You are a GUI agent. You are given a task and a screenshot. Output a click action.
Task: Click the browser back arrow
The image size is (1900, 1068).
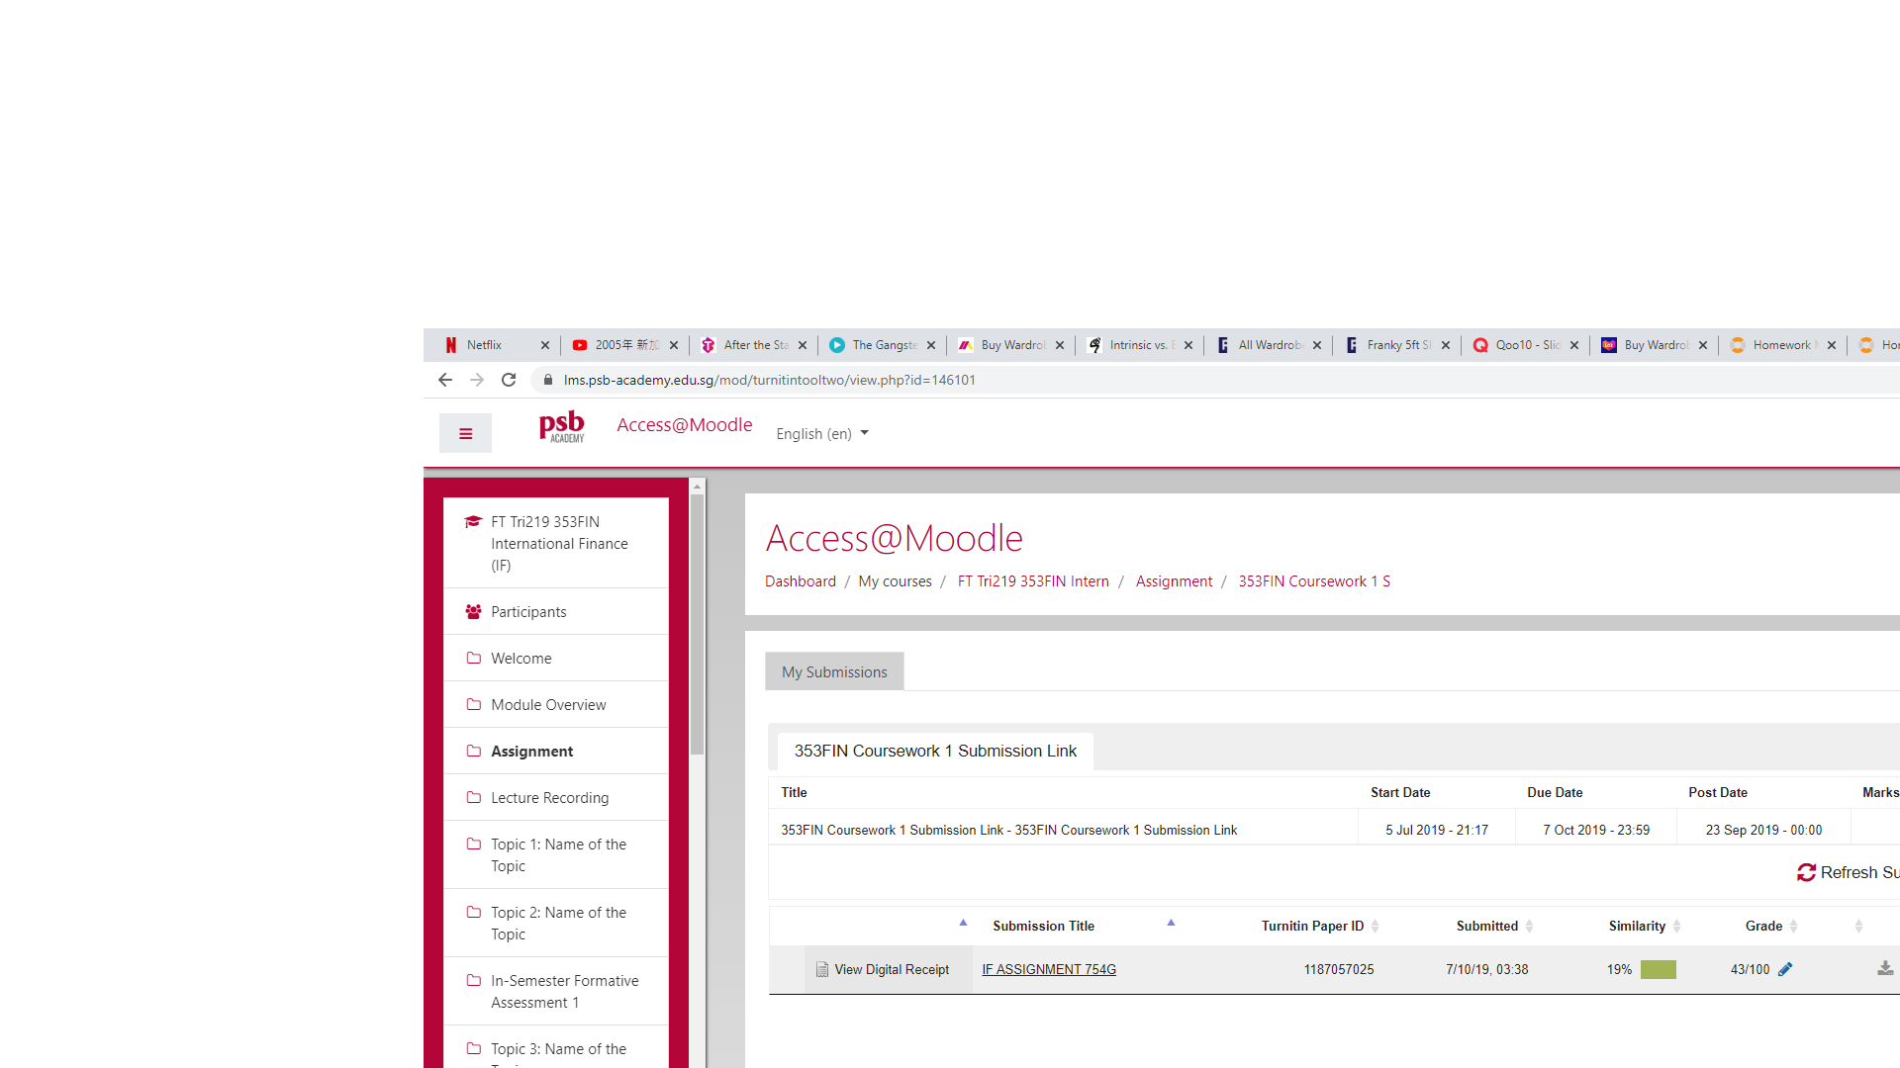point(445,380)
